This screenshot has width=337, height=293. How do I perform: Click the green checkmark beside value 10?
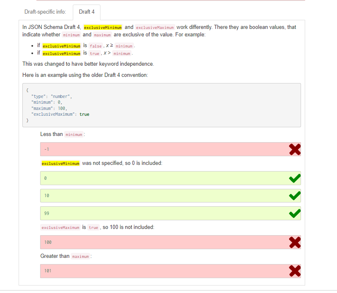294,195
